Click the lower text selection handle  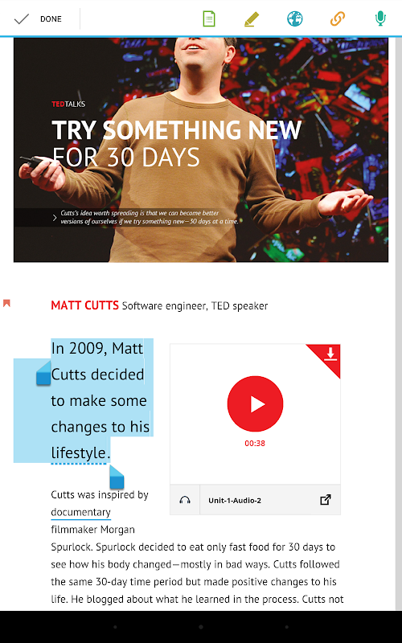(x=117, y=477)
